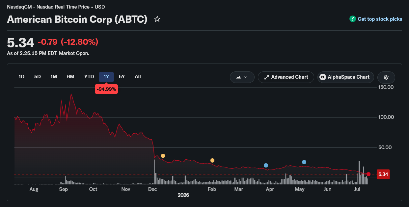Click the red current price dot
This screenshot has height=207, width=409.
click(x=368, y=174)
